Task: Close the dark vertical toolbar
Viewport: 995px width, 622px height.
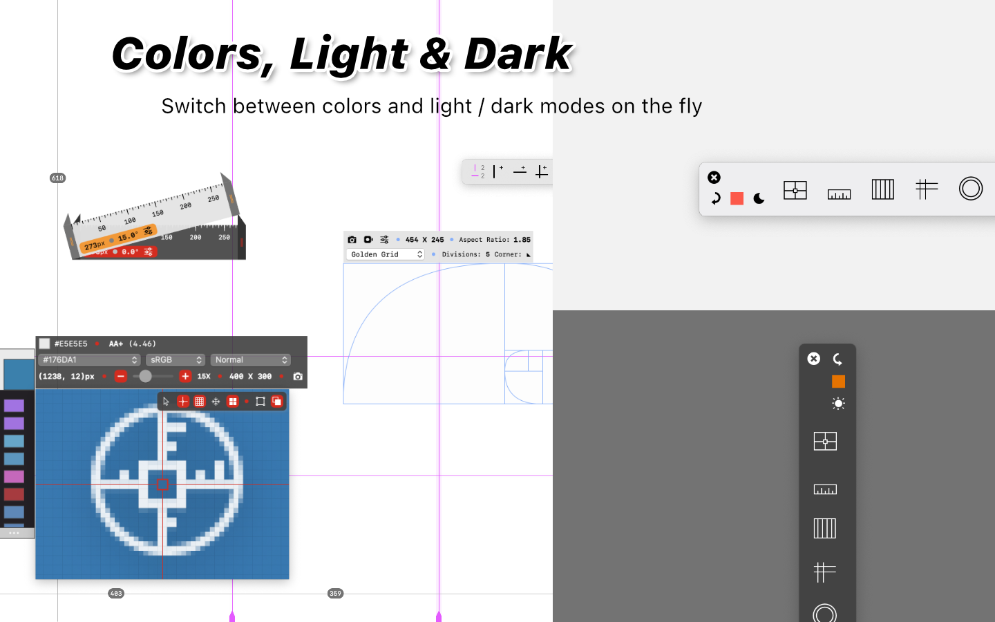Action: 814,358
